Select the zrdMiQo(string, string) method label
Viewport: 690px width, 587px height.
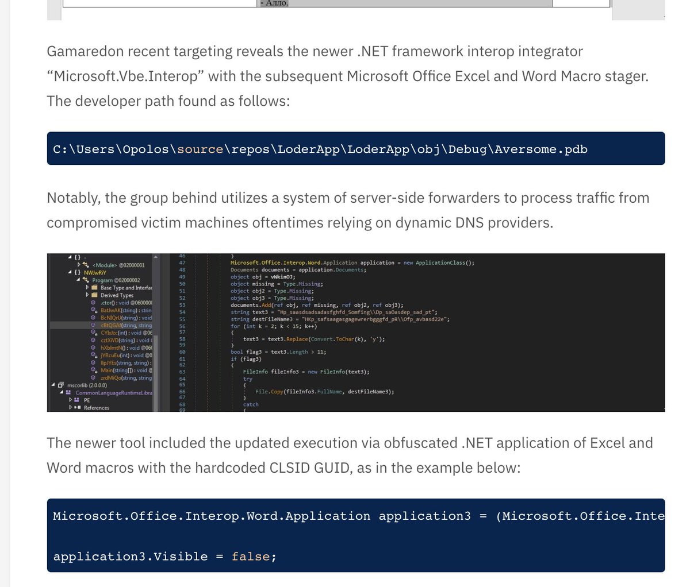(126, 377)
